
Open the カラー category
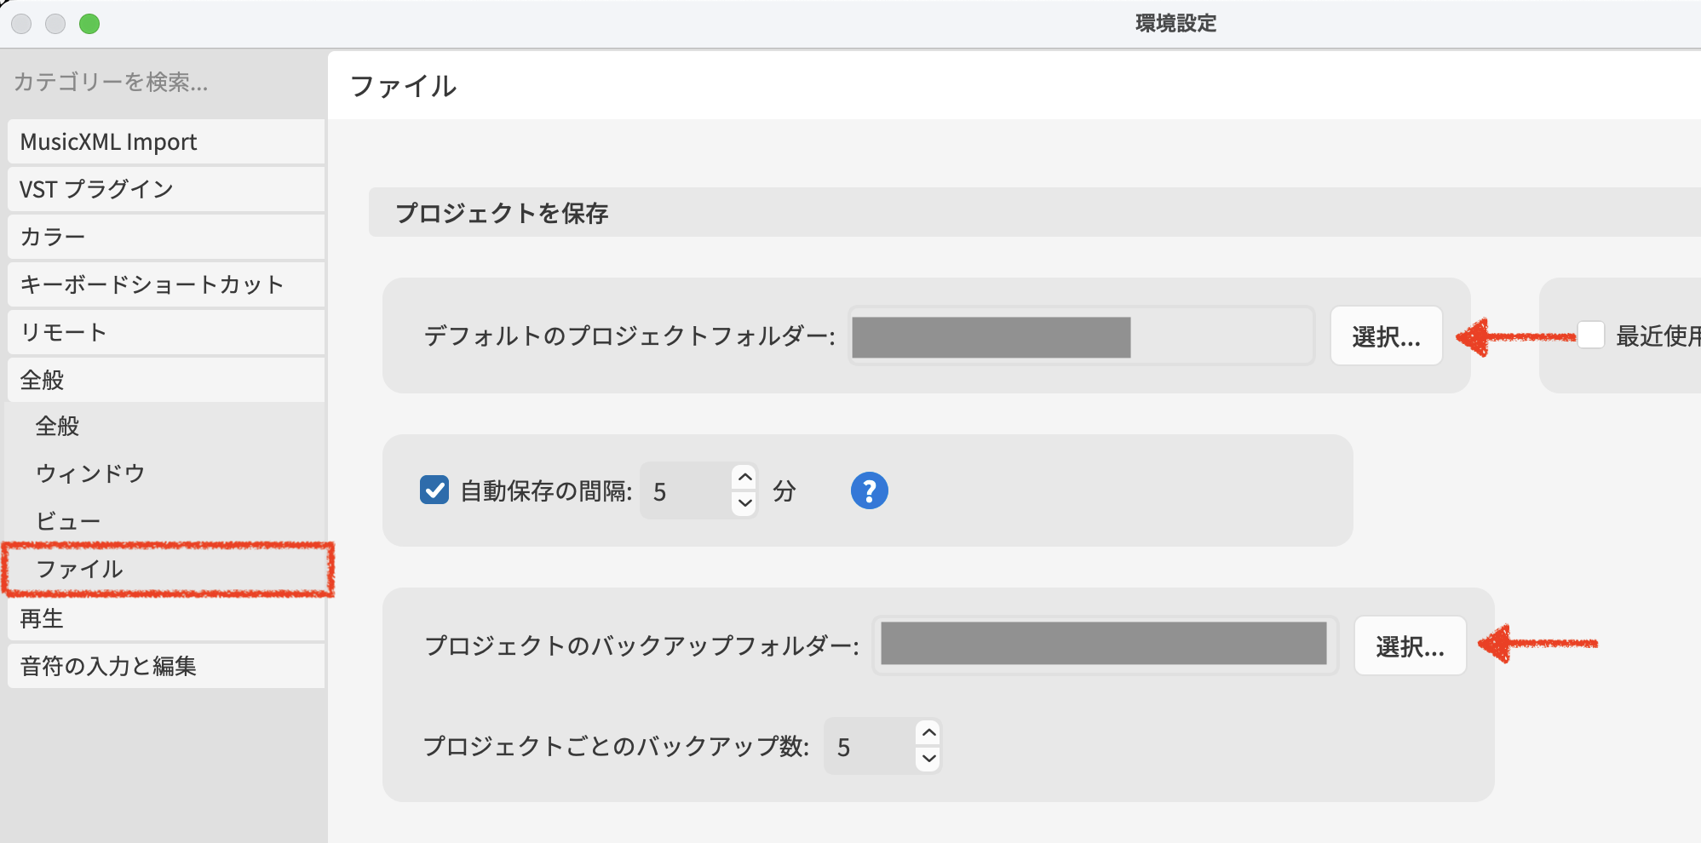[166, 237]
